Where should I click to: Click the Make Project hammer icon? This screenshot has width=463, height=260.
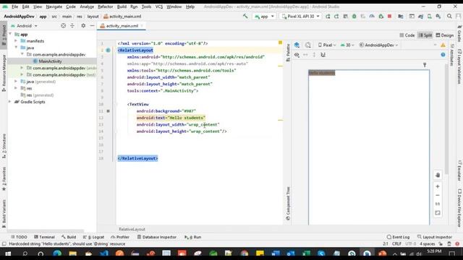[245, 16]
